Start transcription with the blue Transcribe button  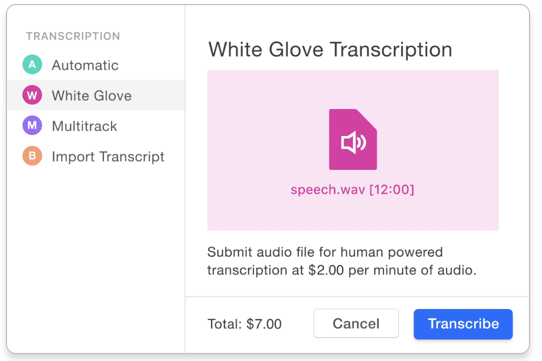point(463,324)
